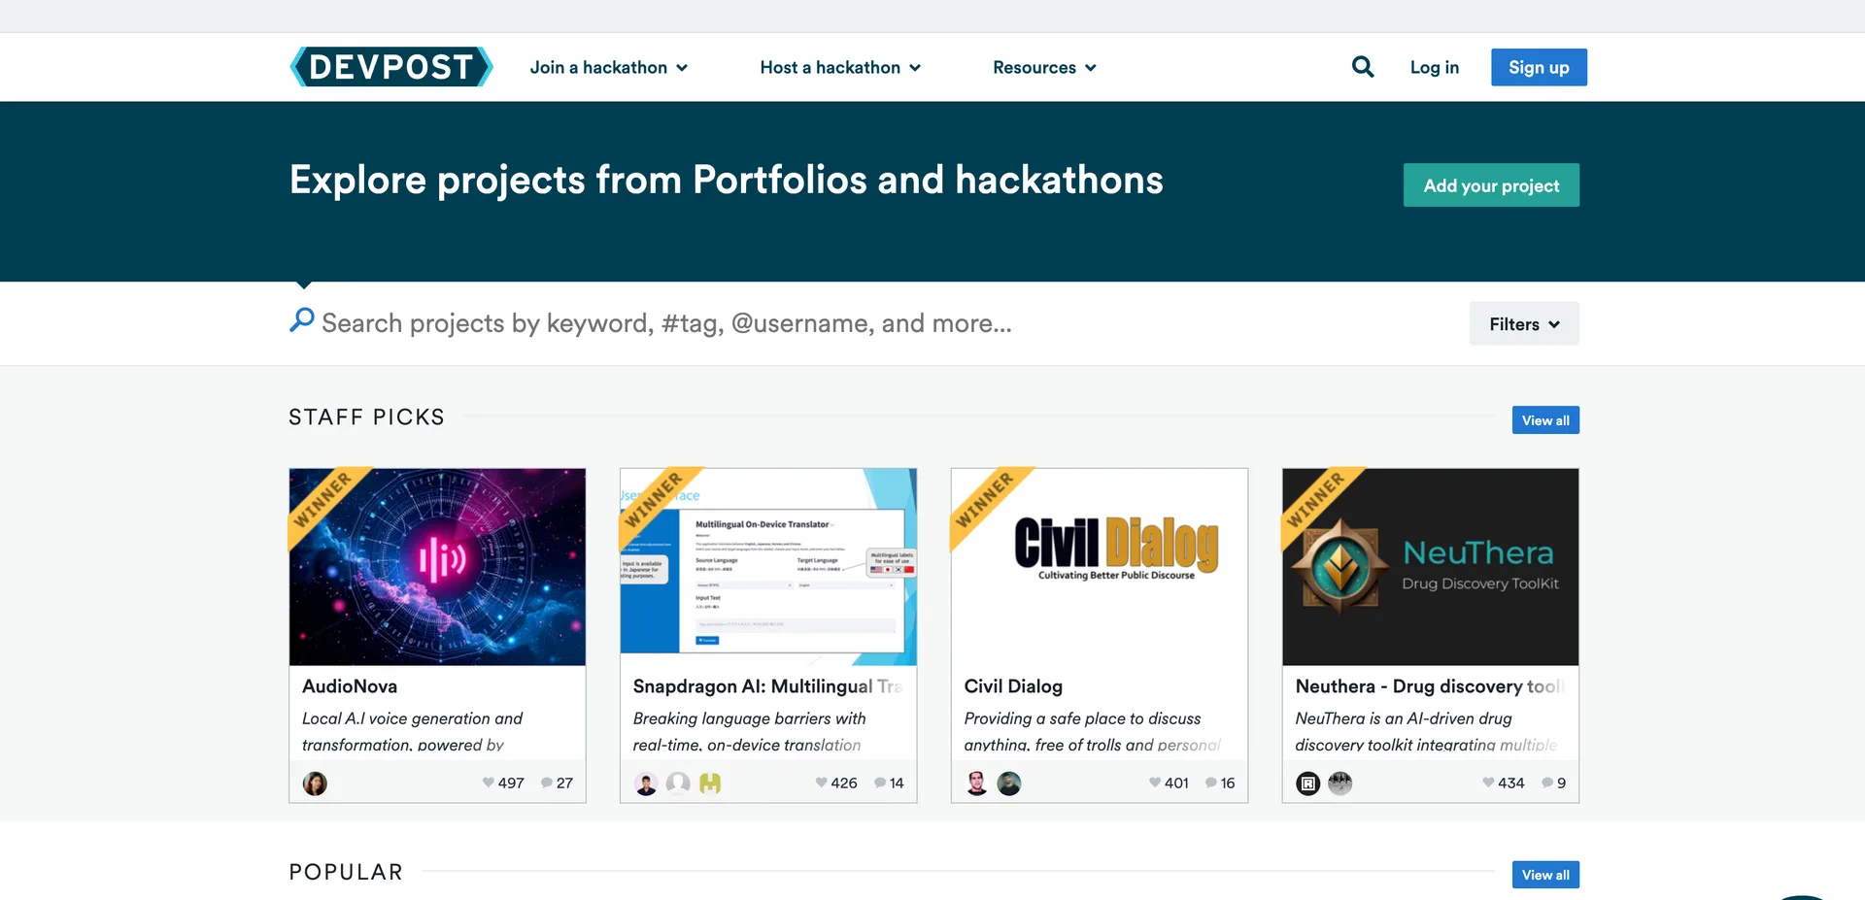This screenshot has width=1865, height=900.
Task: Open third Snapdragon AI team member avatar
Action: [x=710, y=783]
